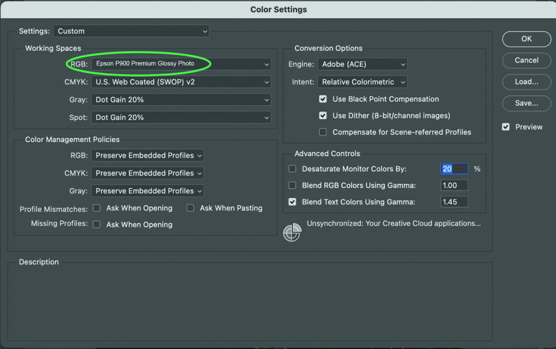Click the desaturate percentage input field
Viewport: 556px width, 349px height.
click(x=454, y=169)
